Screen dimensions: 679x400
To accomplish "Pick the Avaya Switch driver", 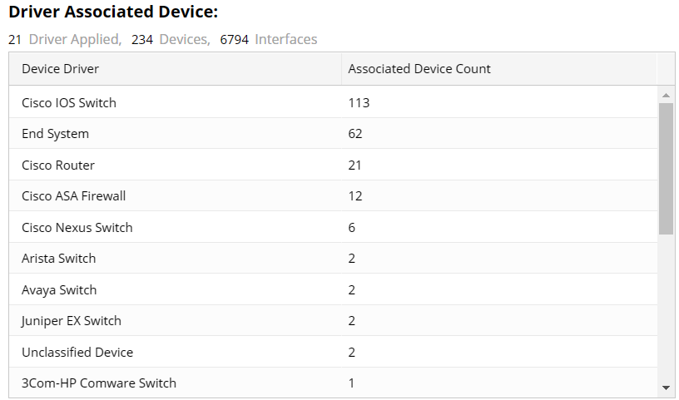I will (59, 290).
